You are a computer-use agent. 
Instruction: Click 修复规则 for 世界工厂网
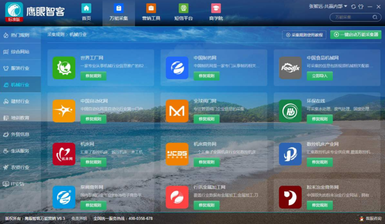coord(93,76)
